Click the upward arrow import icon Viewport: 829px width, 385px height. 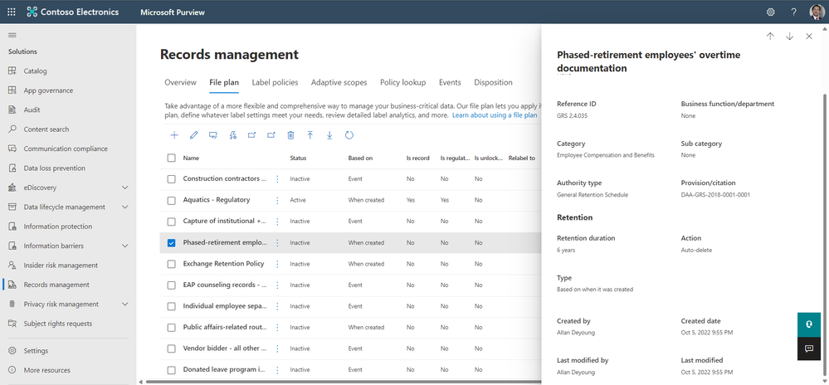310,134
